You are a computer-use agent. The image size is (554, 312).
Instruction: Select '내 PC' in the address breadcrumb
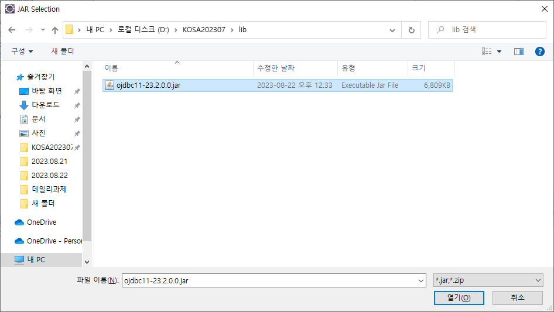click(95, 30)
